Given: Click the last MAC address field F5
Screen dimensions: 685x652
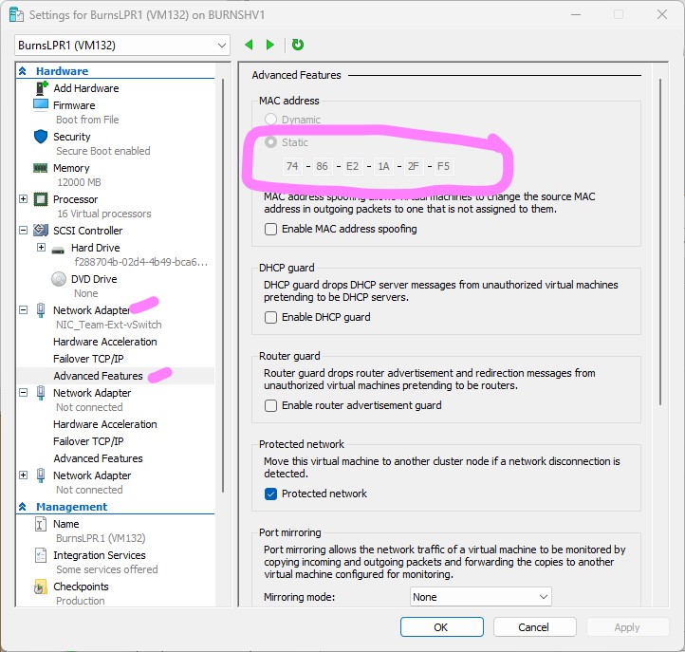Looking at the screenshot, I should (443, 166).
